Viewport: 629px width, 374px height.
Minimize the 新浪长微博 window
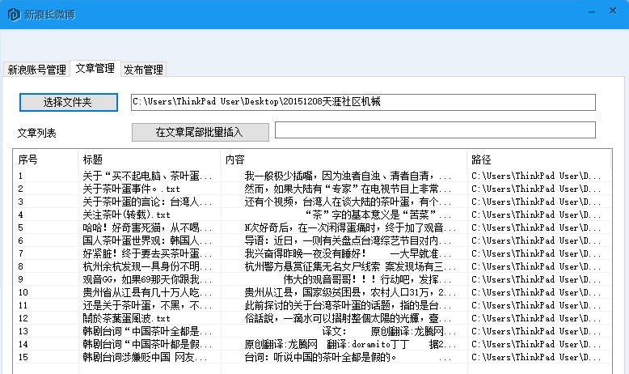pyautogui.click(x=592, y=12)
